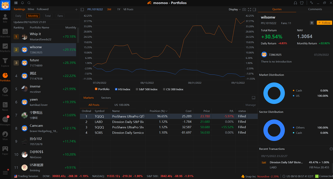333x179 pixels.
Task: Toggle the right side panel icon
Action: [254, 9]
